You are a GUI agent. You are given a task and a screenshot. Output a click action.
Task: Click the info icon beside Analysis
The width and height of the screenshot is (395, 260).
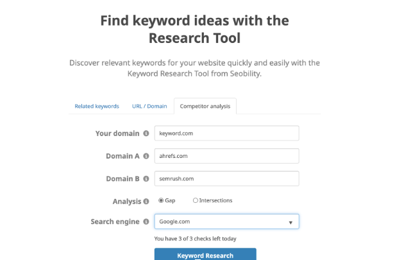point(146,201)
